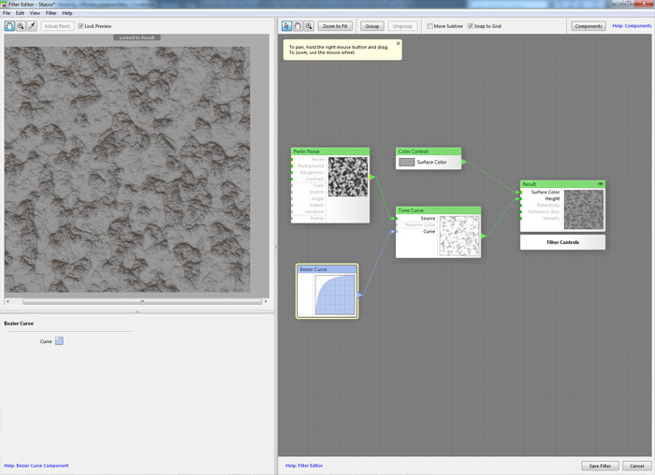Image resolution: width=655 pixels, height=475 pixels.
Task: Select the arrow pointer tool in graph toolbar
Action: tap(286, 26)
